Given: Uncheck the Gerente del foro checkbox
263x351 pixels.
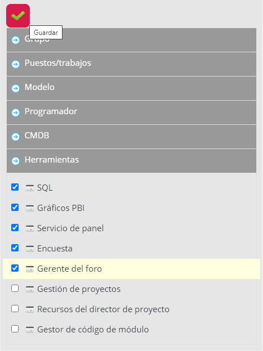Looking at the screenshot, I should pyautogui.click(x=15, y=268).
